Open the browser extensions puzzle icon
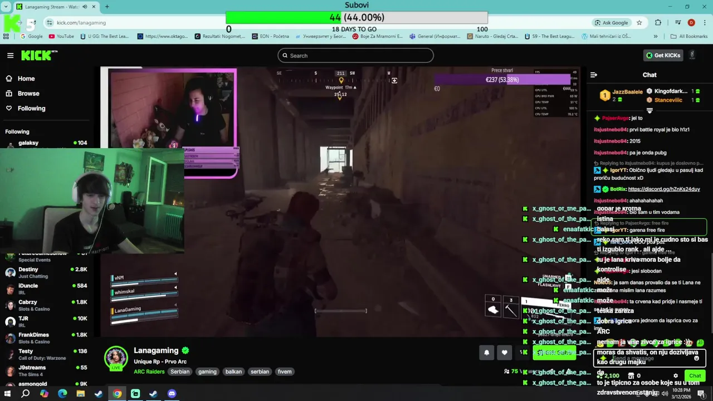 (x=658, y=23)
